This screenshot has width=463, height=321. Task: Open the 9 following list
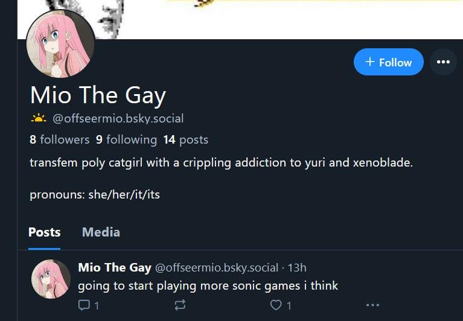click(126, 139)
